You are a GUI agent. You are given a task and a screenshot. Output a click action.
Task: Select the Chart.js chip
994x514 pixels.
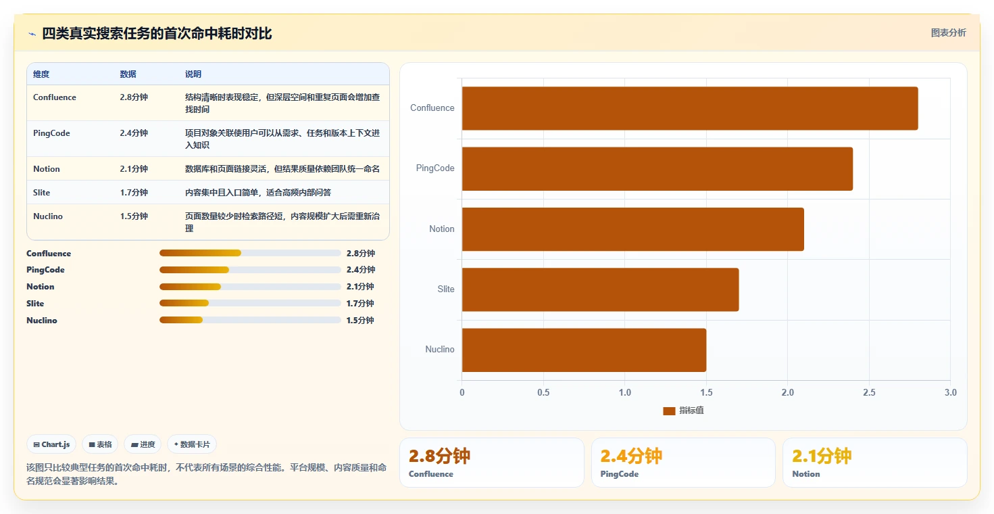[x=52, y=444]
